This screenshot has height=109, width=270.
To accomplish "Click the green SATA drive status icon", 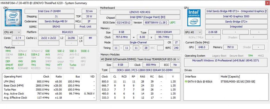I will pyautogui.click(x=186, y=81).
